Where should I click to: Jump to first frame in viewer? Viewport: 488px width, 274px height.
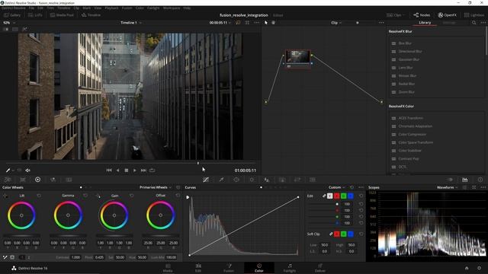pyautogui.click(x=108, y=170)
